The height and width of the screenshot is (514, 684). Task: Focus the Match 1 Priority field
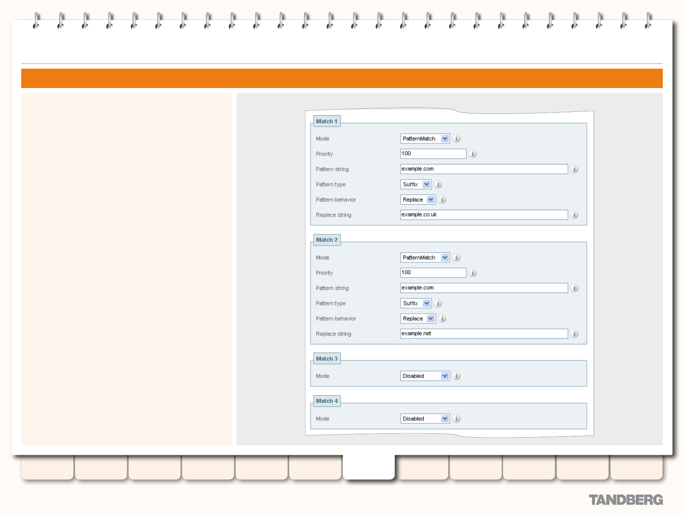pos(434,154)
